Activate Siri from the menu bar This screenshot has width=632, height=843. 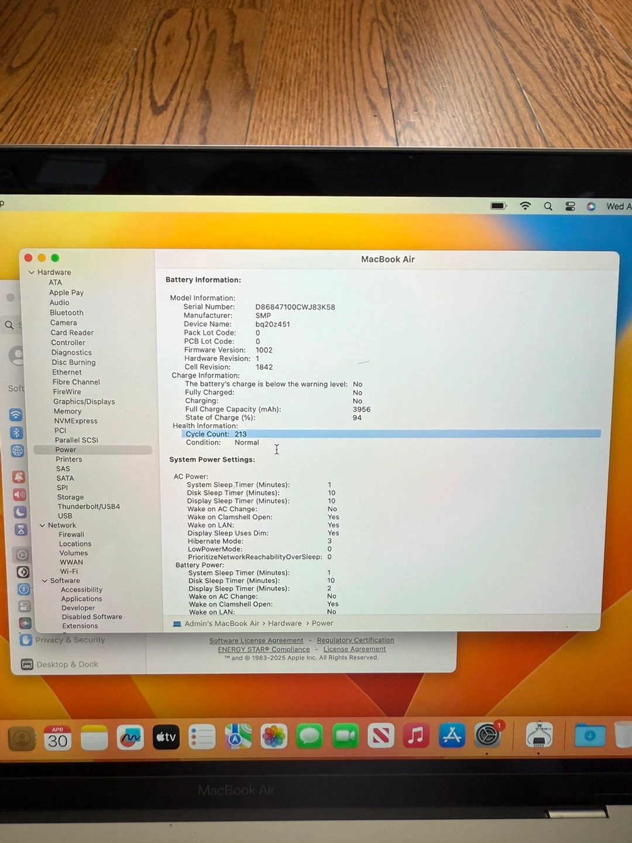pyautogui.click(x=591, y=206)
